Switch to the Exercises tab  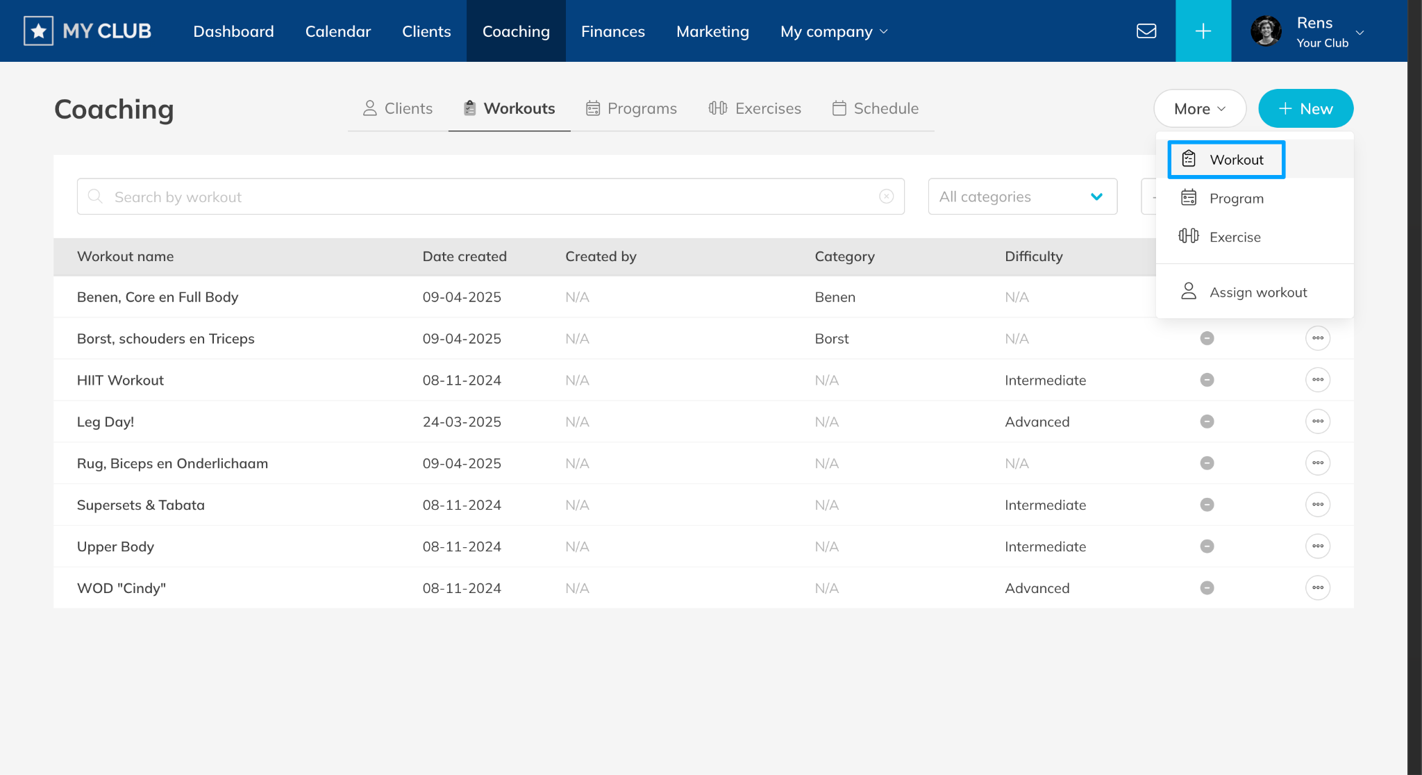tap(755, 108)
